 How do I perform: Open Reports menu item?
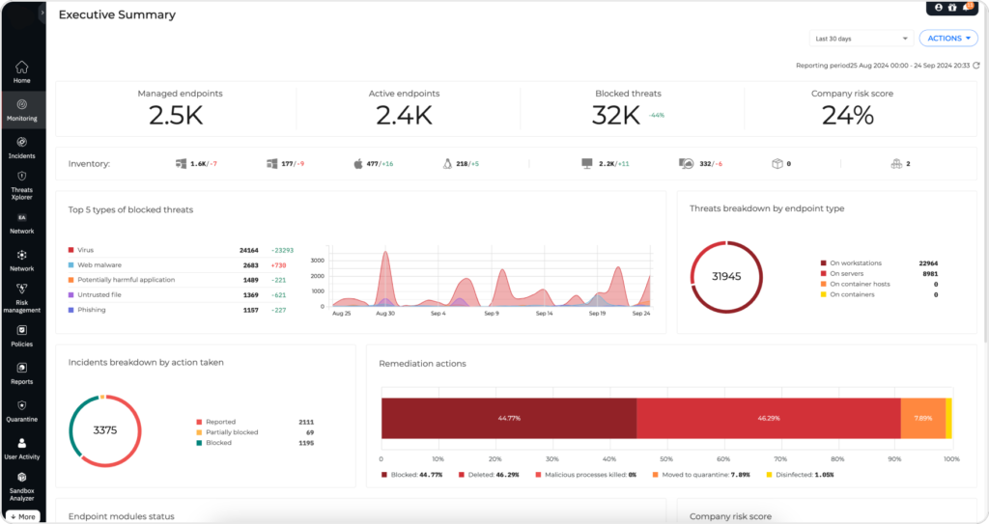click(22, 373)
